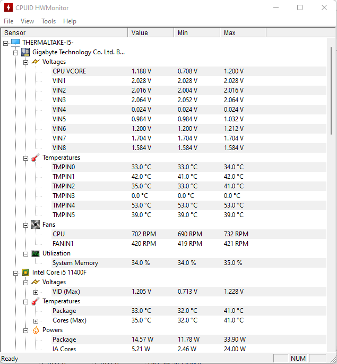337x364 pixels.
Task: Collapse the Powers group
Action: pos(25,331)
